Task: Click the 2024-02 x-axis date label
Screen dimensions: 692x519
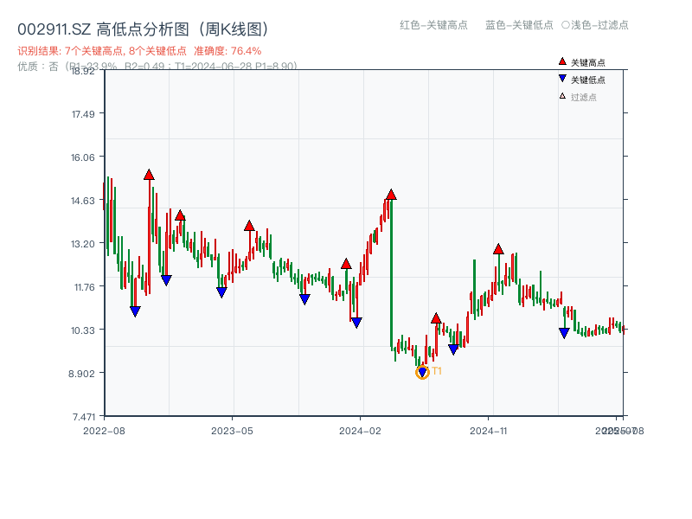Action: point(358,431)
